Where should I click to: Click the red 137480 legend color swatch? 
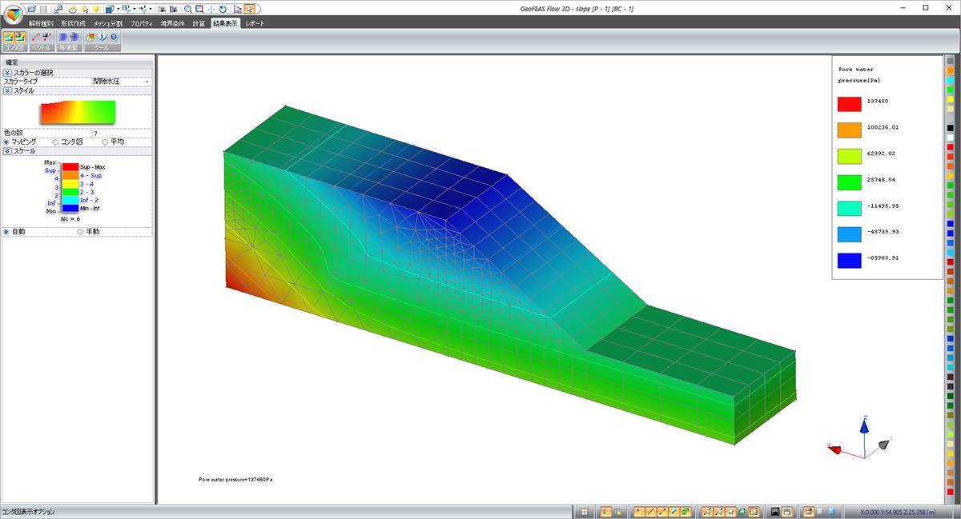tap(849, 102)
